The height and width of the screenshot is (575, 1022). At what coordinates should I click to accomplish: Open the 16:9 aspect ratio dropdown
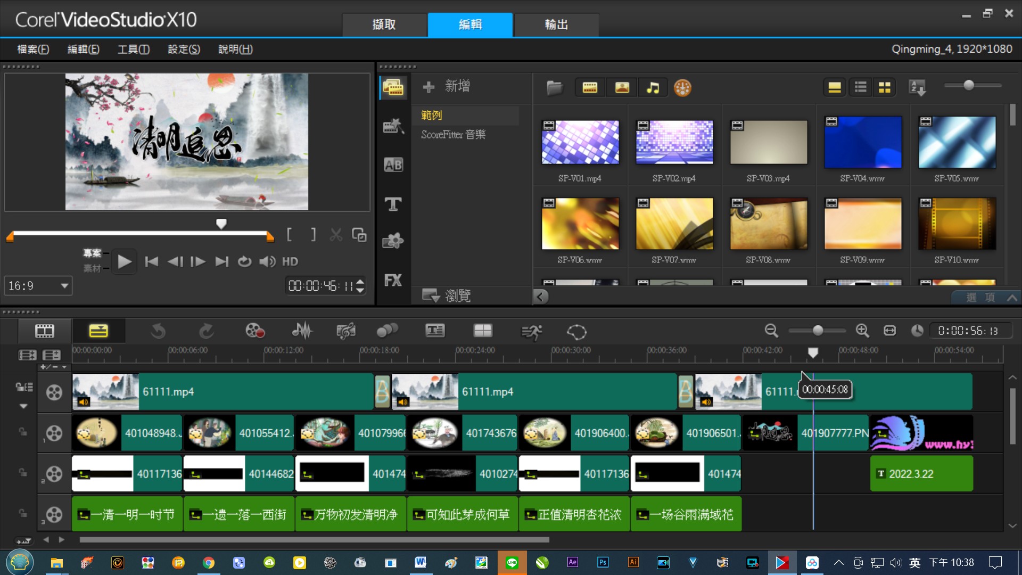coord(38,286)
